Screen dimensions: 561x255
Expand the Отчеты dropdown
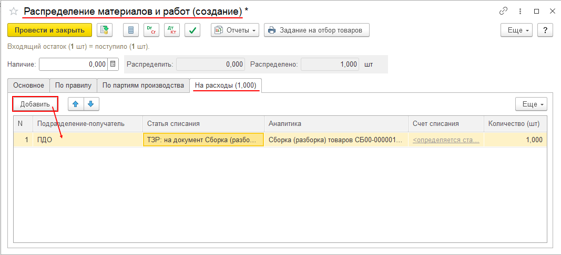click(235, 30)
